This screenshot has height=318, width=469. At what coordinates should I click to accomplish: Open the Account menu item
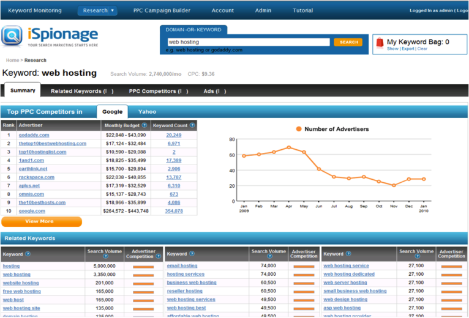point(222,10)
